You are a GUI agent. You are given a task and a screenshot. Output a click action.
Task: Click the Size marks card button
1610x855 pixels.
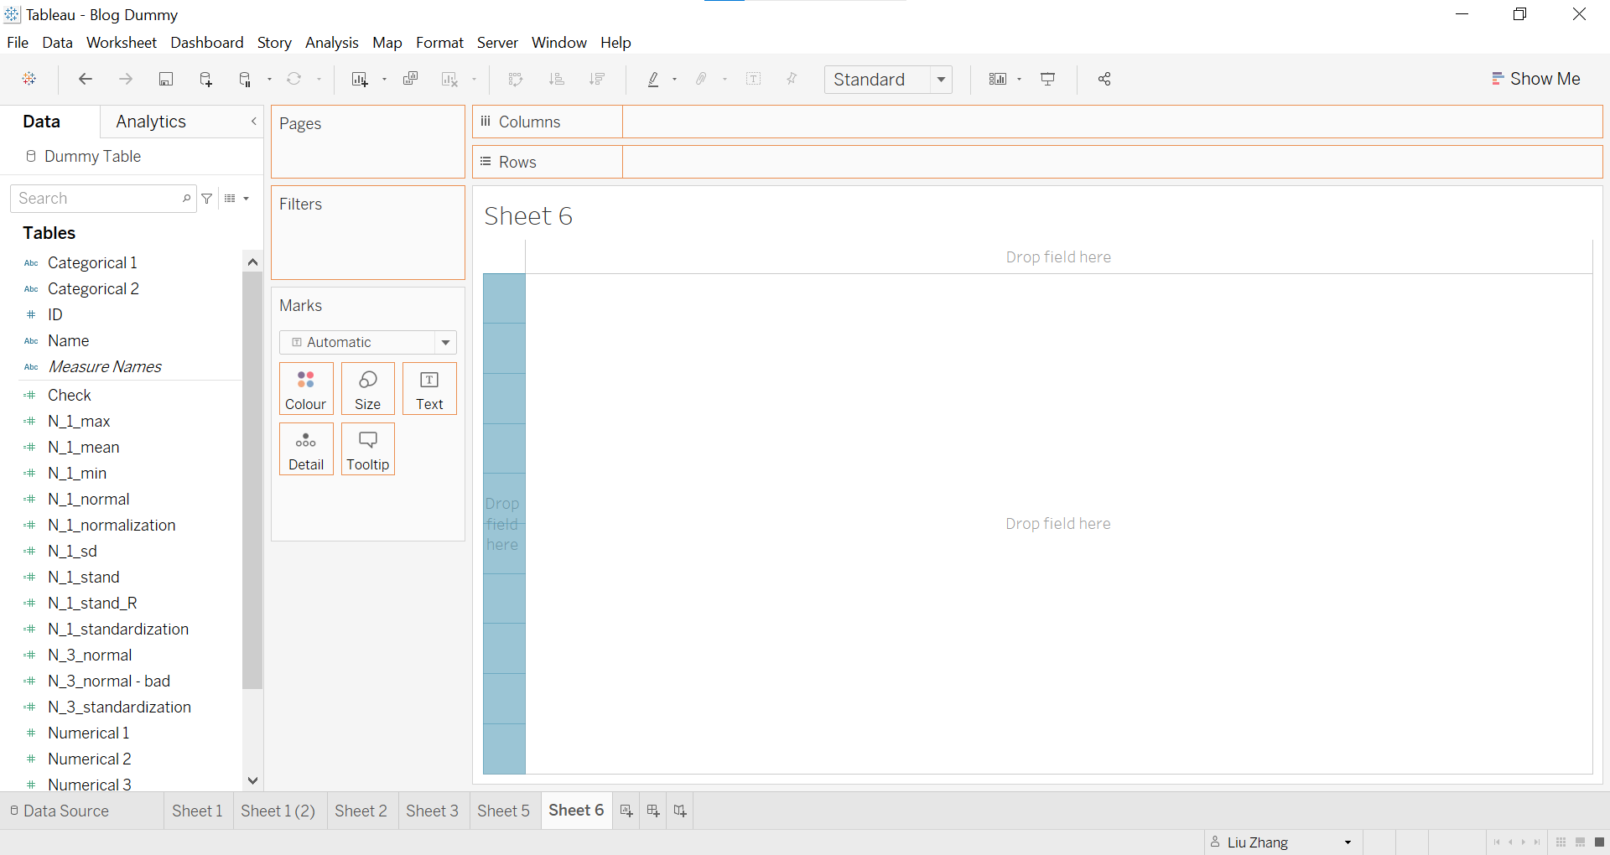tap(367, 389)
